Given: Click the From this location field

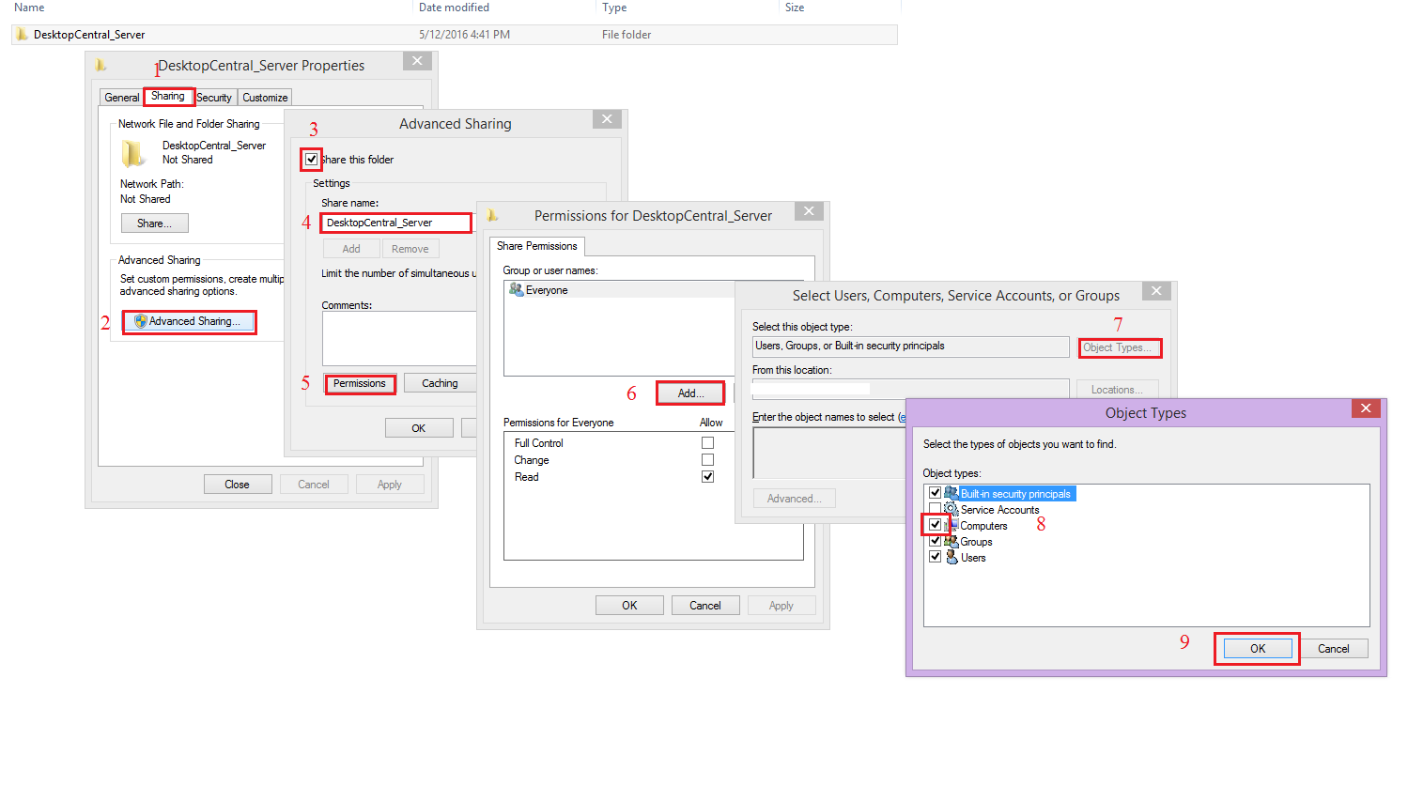Looking at the screenshot, I should pos(911,388).
